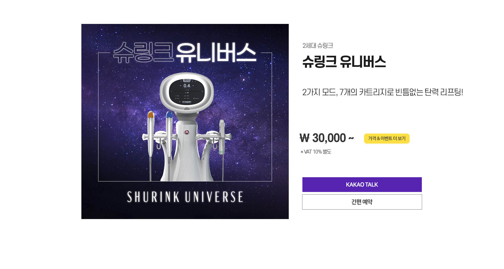
Task: Click the pink emergency button on device body
Action: tap(187, 132)
